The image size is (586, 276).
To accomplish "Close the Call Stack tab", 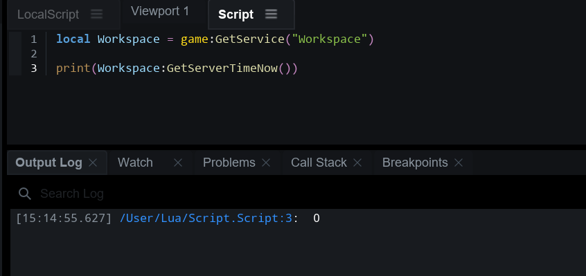I will (357, 163).
